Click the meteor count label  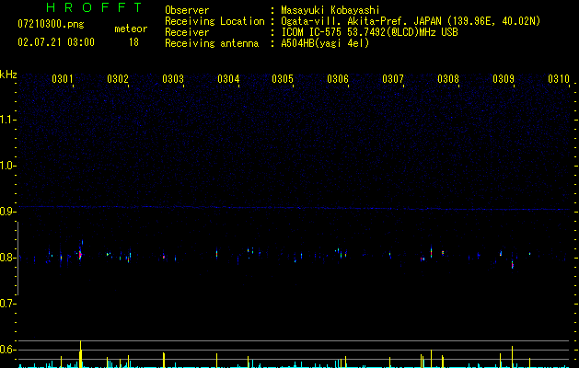(131, 29)
